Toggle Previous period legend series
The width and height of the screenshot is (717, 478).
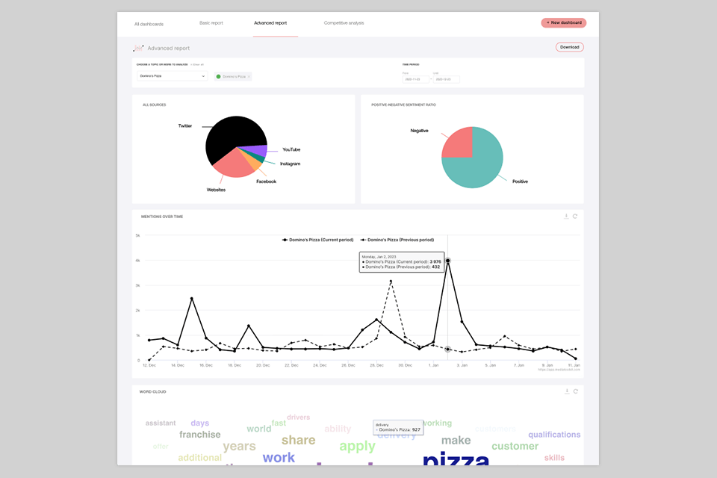(x=397, y=240)
